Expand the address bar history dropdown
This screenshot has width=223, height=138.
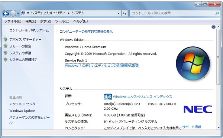tap(119, 13)
